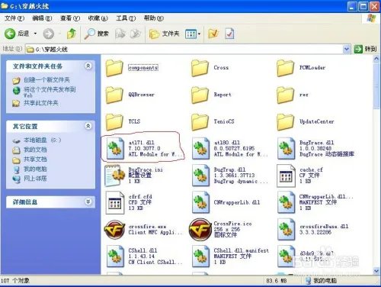Toggle the Folders pane button
The image size is (381, 287).
tap(164, 34)
